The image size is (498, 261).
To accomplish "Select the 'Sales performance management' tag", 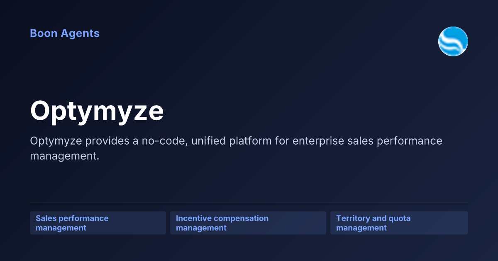I will click(x=98, y=223).
